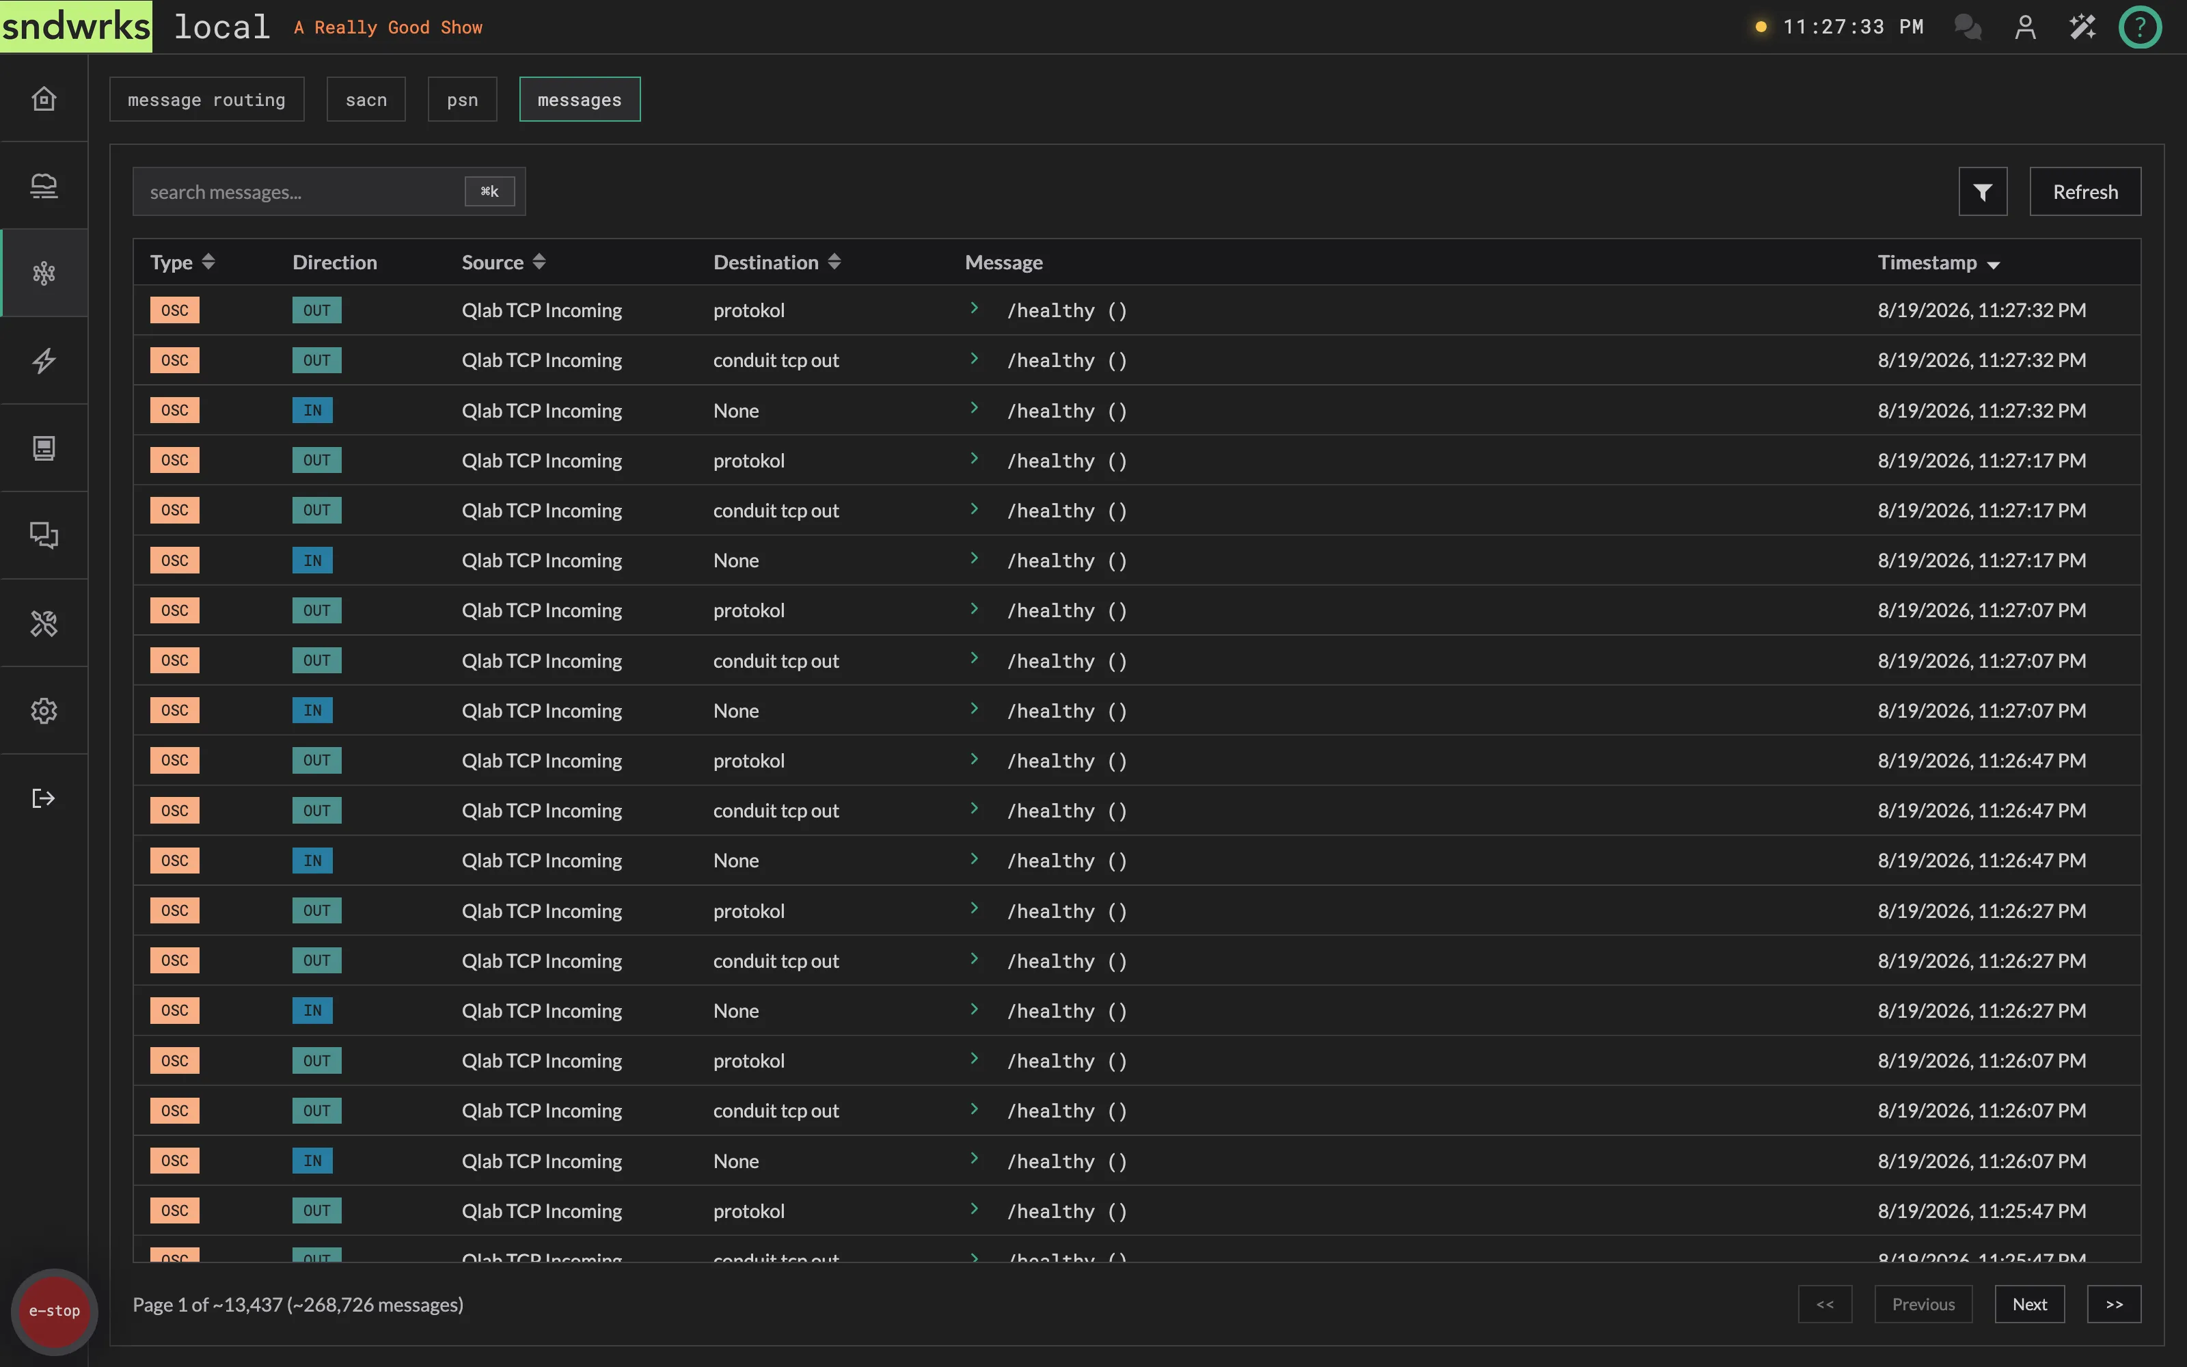2187x1367 pixels.
Task: Click the OSC badge in 11:26:47 protokol row
Action: (174, 760)
